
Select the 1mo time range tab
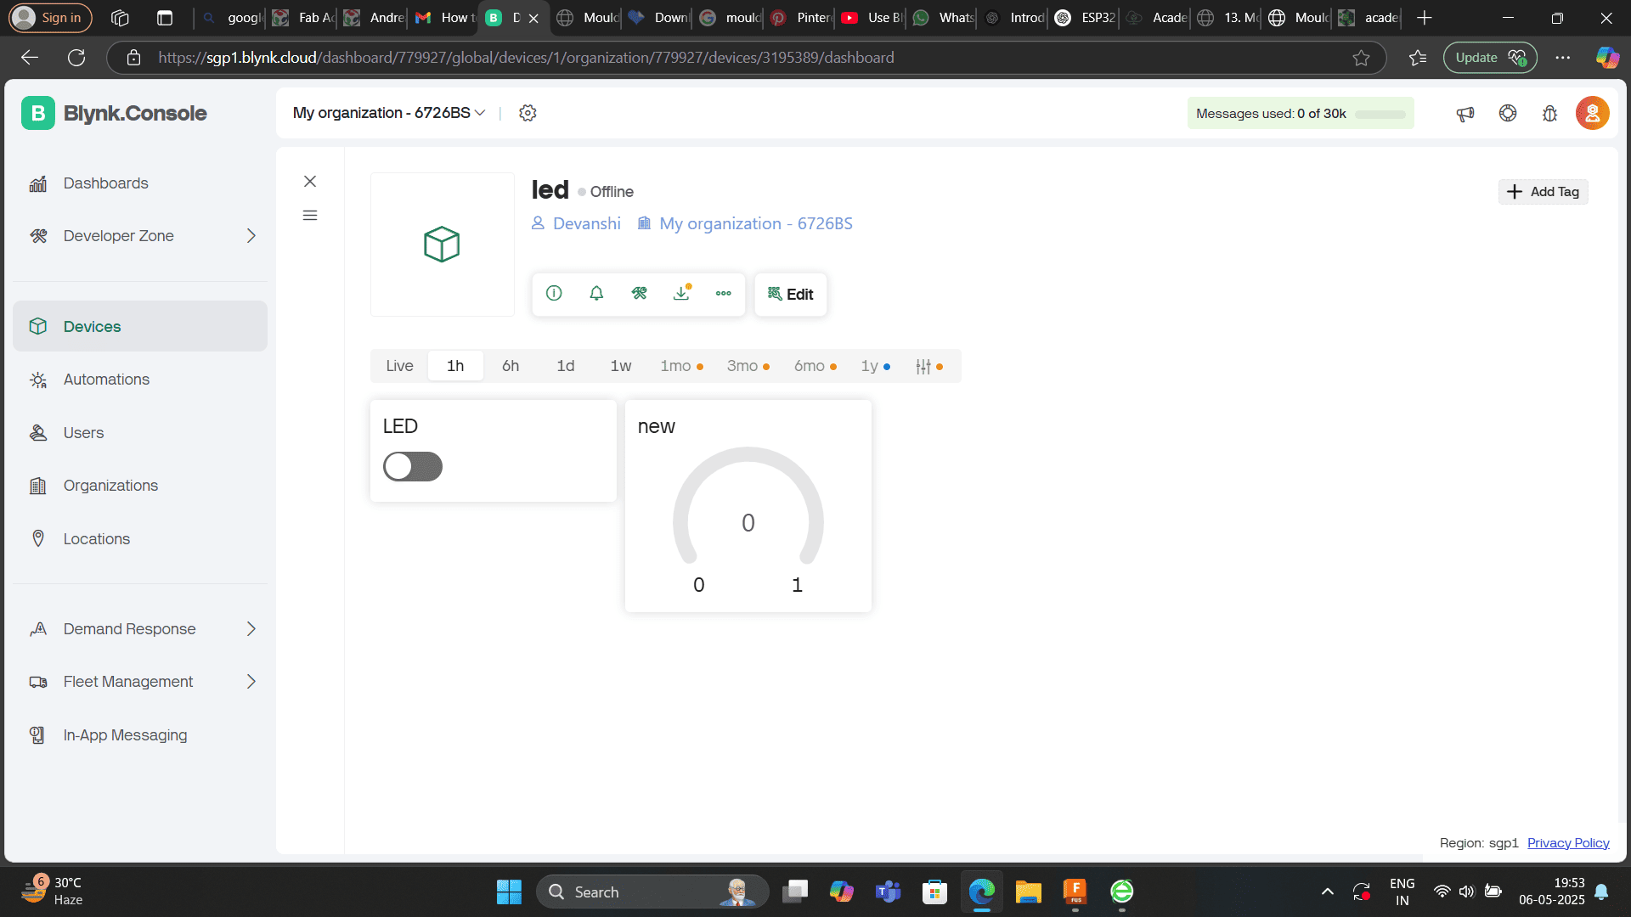(x=681, y=366)
